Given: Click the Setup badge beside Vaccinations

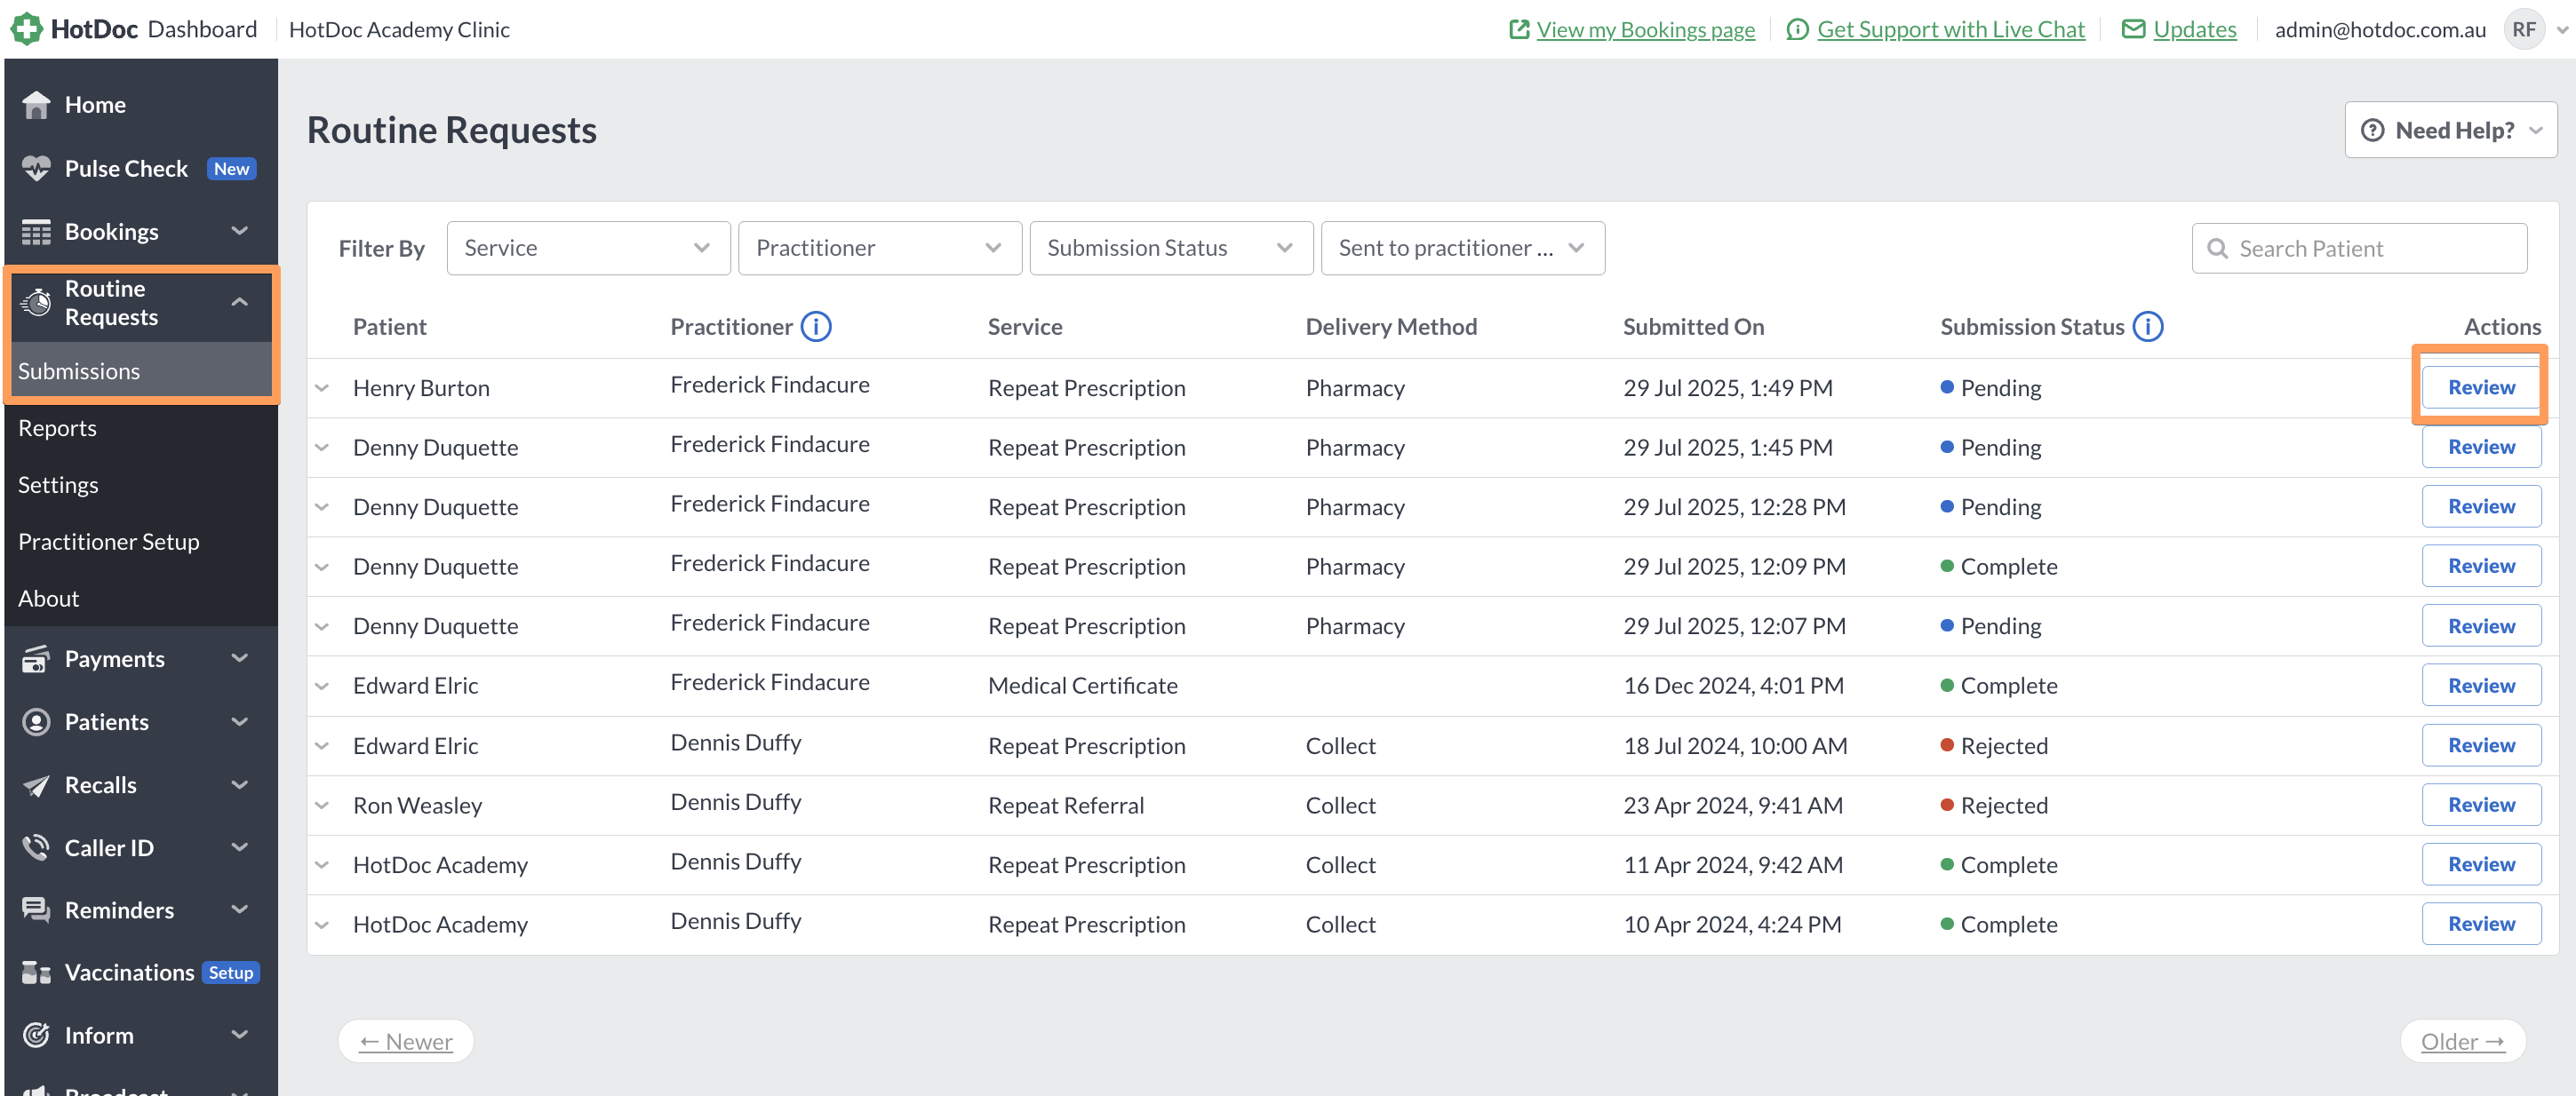Looking at the screenshot, I should point(231,973).
